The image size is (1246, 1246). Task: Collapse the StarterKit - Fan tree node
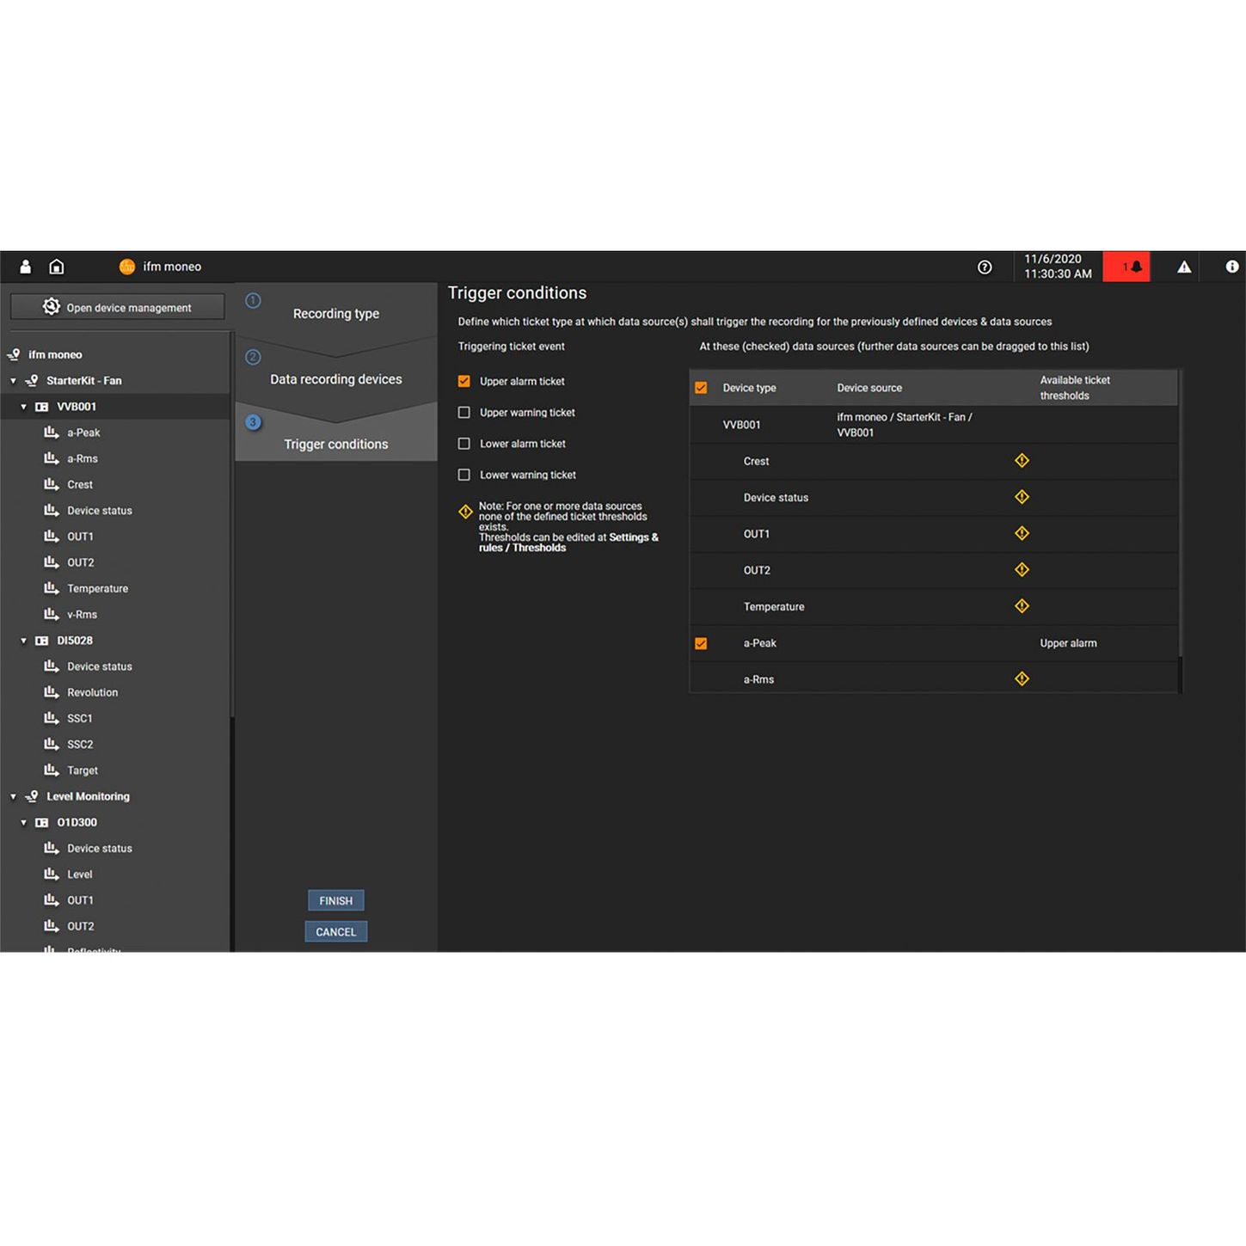point(13,381)
